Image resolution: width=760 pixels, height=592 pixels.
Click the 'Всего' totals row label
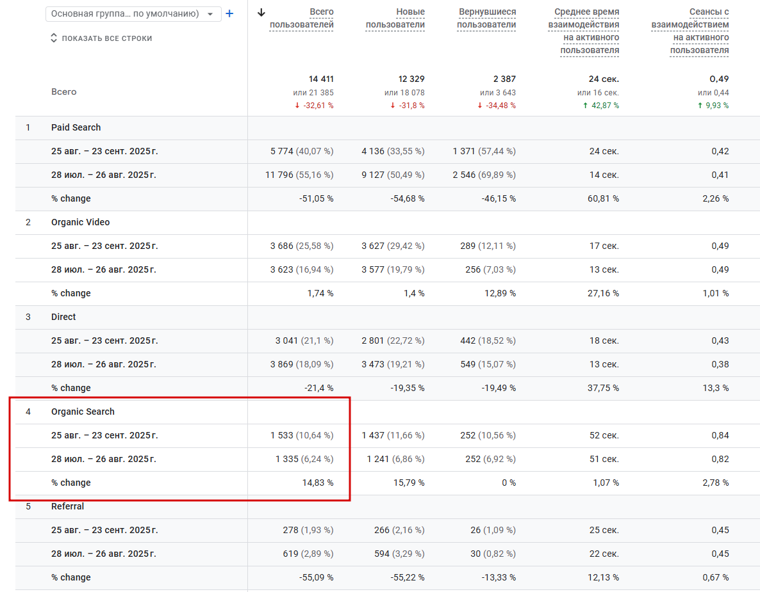(x=64, y=92)
